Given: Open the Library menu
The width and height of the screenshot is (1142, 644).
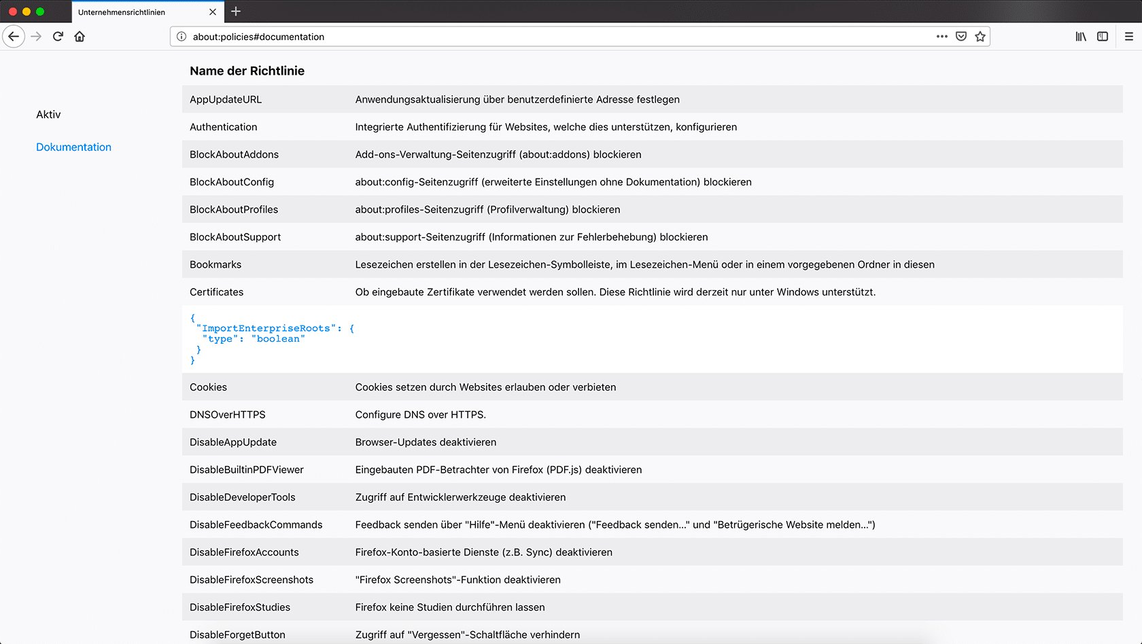Looking at the screenshot, I should tap(1081, 37).
